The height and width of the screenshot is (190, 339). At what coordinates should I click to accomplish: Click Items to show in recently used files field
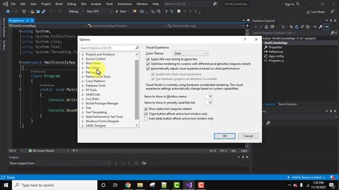point(209,102)
